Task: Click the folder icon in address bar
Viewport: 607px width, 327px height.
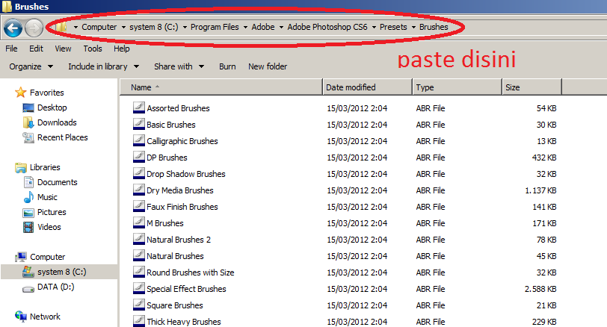Action: pyautogui.click(x=61, y=27)
